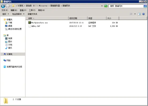Open 最近访问的位置 in the sidebar

(x=15, y=29)
